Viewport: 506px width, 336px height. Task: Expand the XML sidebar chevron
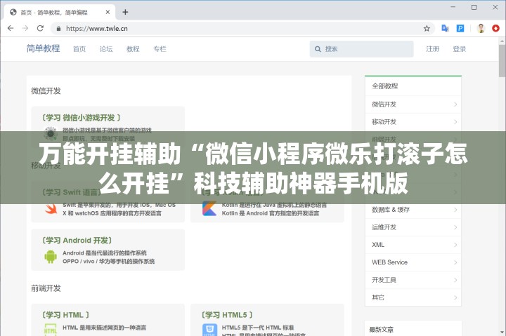point(455,245)
